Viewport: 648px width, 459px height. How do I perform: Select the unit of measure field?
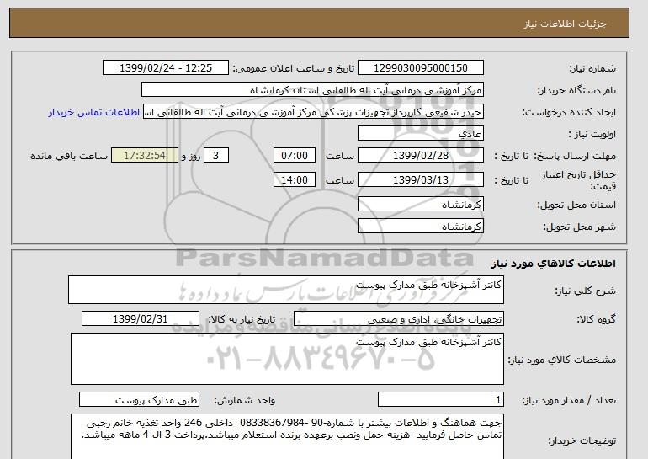pyautogui.click(x=139, y=400)
